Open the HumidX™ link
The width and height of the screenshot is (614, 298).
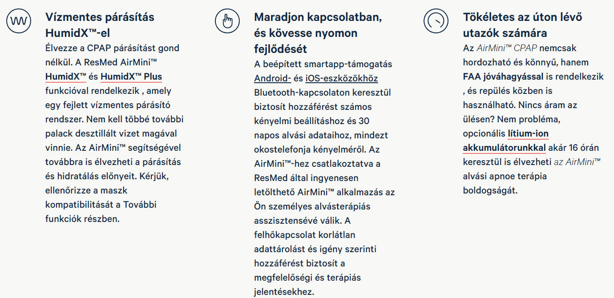(x=66, y=77)
